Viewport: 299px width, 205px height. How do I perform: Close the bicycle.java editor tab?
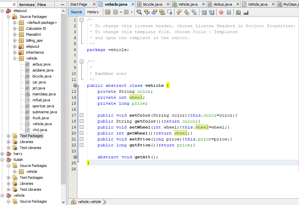(168, 4)
